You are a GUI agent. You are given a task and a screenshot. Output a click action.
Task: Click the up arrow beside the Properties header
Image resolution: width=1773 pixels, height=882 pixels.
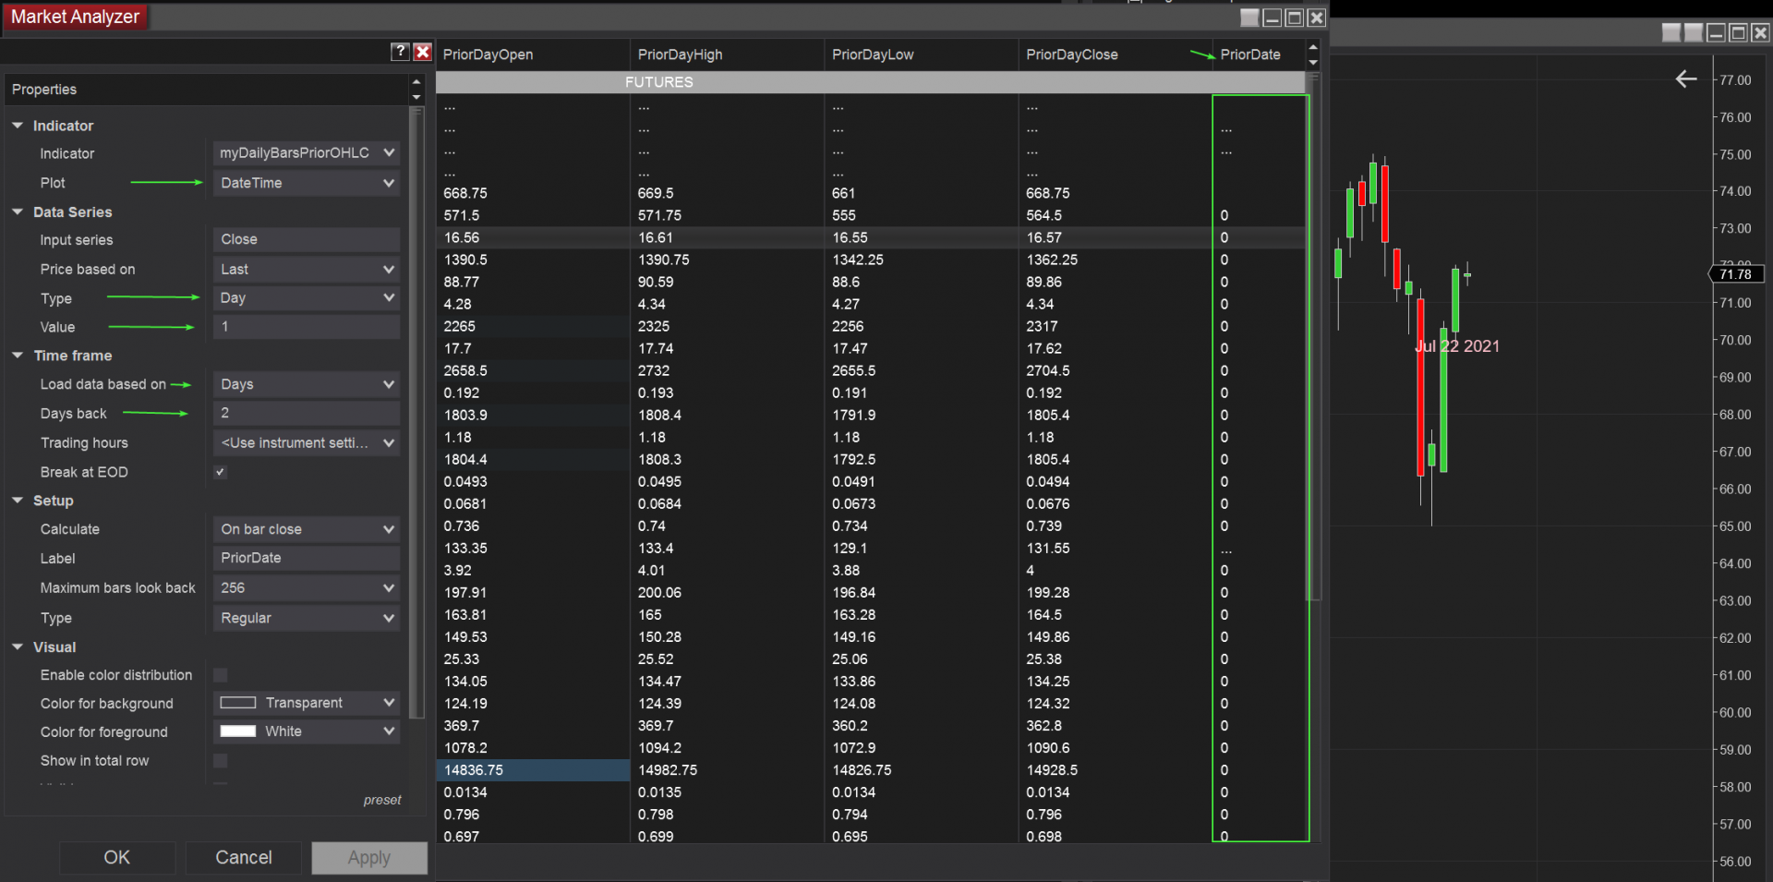coord(416,81)
